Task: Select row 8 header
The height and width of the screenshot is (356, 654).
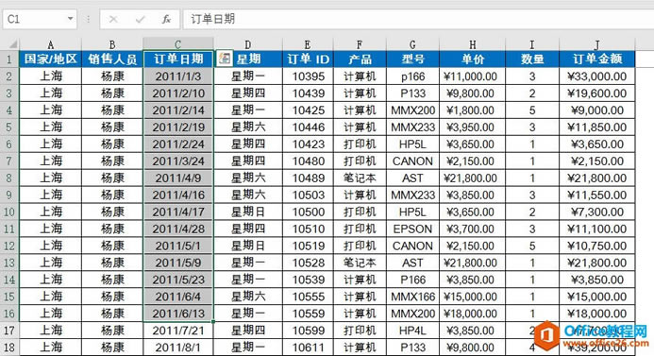Action: [9, 178]
